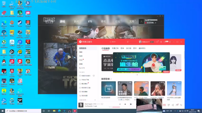This screenshot has height=113, width=202.
Task: Expand 推荐歌单 section via its arrow
Action: [x=111, y=79]
